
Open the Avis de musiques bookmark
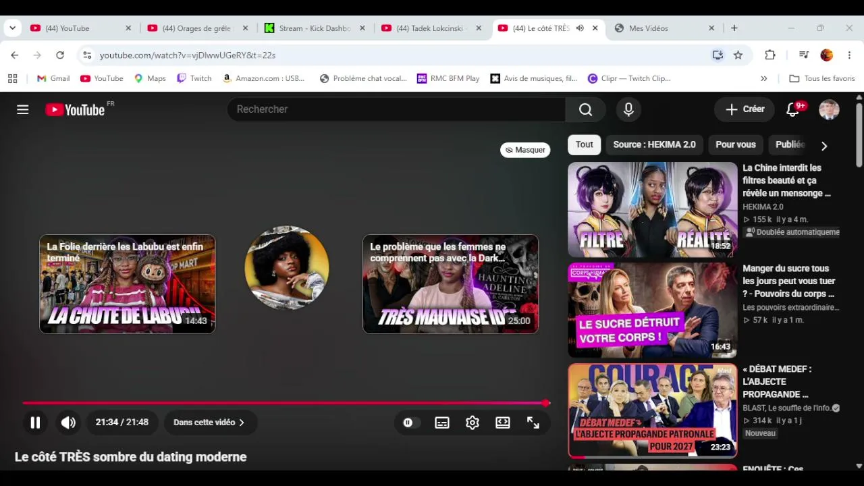[534, 78]
